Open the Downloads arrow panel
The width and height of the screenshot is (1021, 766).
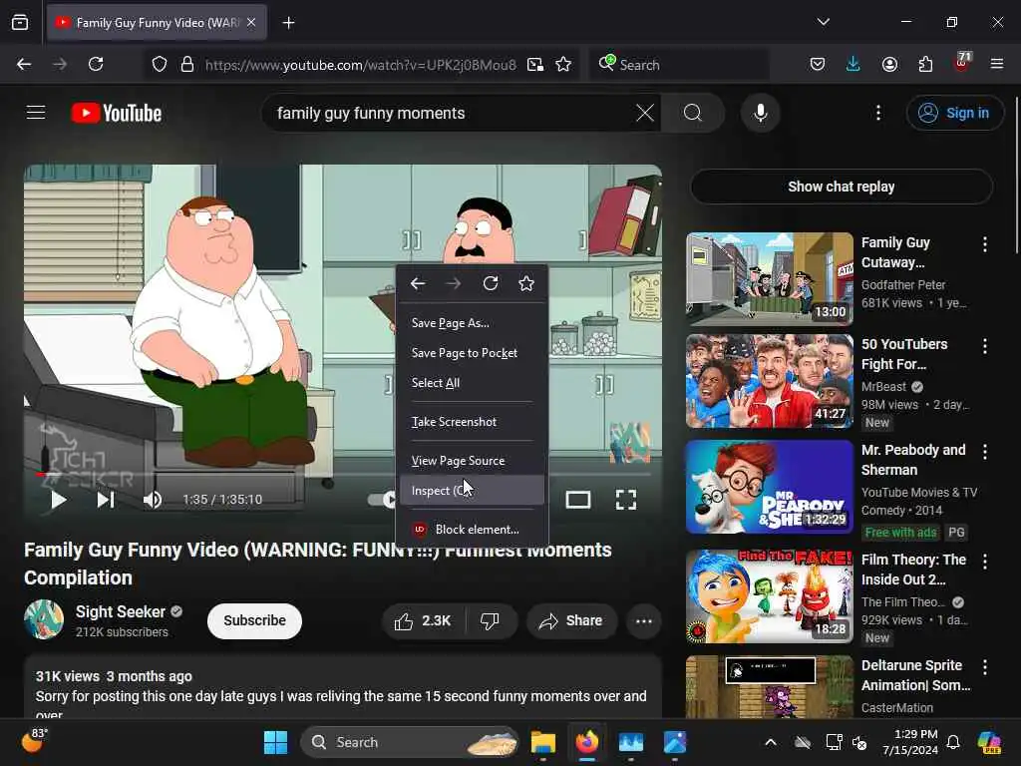point(853,64)
